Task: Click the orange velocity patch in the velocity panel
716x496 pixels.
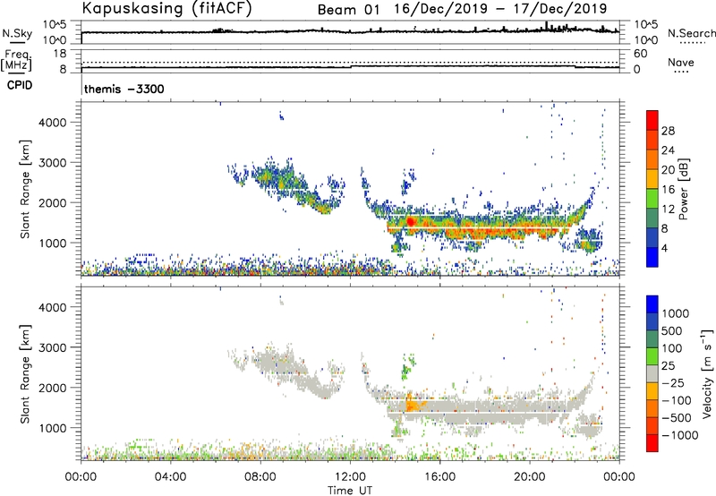Action: (411, 403)
